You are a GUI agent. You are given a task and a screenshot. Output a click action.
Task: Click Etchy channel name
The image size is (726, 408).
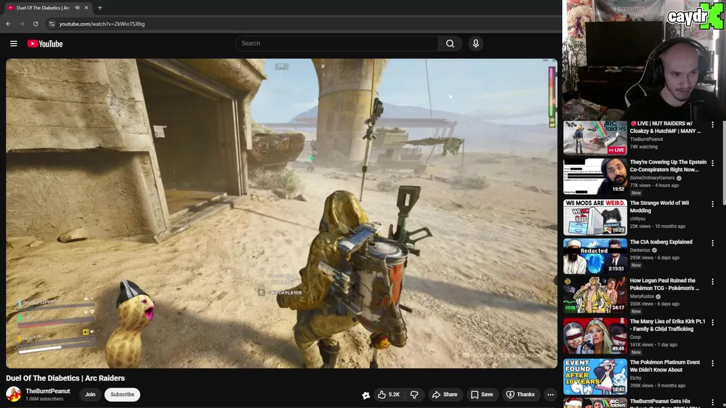tap(636, 377)
